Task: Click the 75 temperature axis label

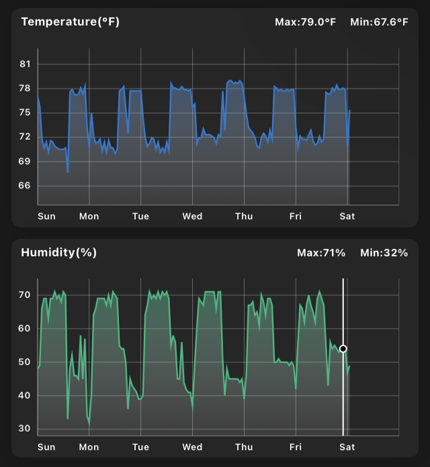Action: [25, 113]
